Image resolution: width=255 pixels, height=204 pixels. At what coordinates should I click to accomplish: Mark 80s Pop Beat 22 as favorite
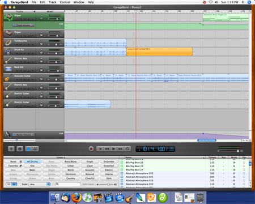[x=244, y=163]
